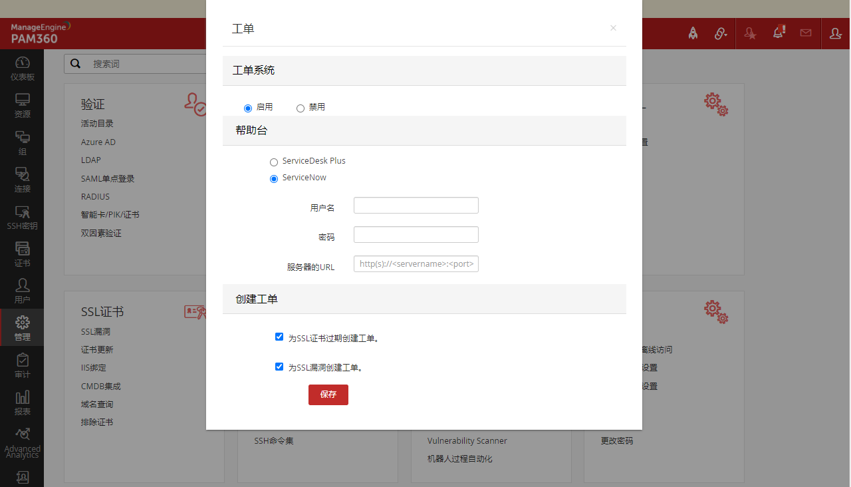Close the 工单 dialog with the X
The image size is (851, 487).
pyautogui.click(x=613, y=28)
